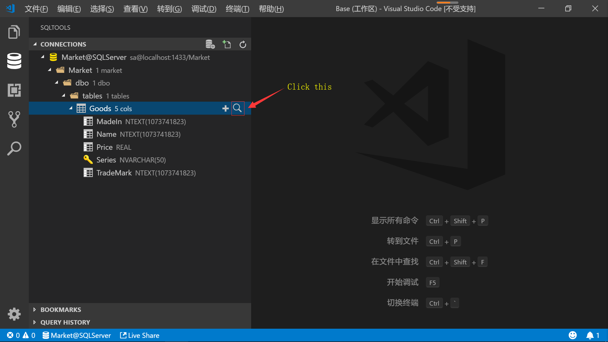Select the Name NTEXT column row

point(140,134)
